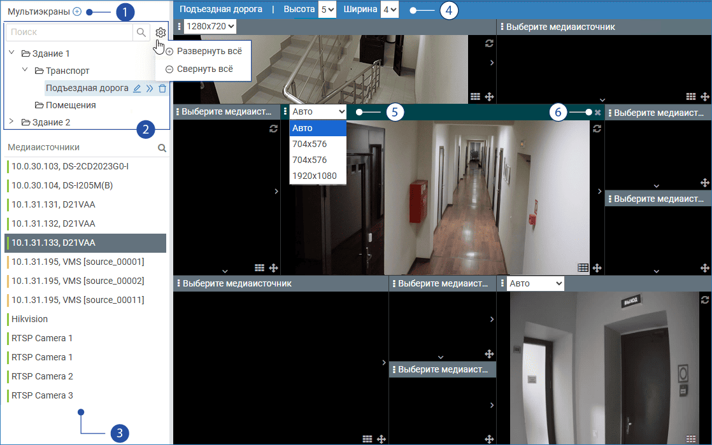
Task: Click the gear icon beside the search field
Action: [x=160, y=32]
